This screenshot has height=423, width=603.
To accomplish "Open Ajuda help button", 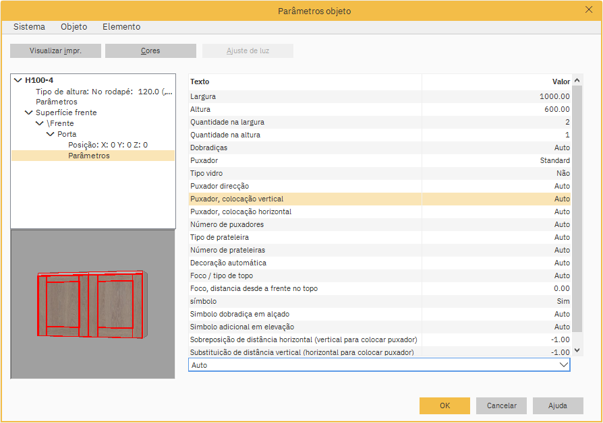I will coord(558,405).
